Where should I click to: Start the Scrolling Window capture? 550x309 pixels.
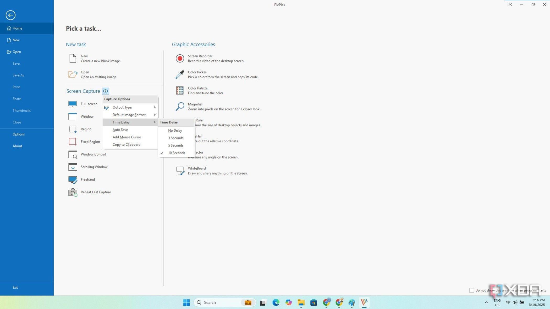(x=94, y=167)
